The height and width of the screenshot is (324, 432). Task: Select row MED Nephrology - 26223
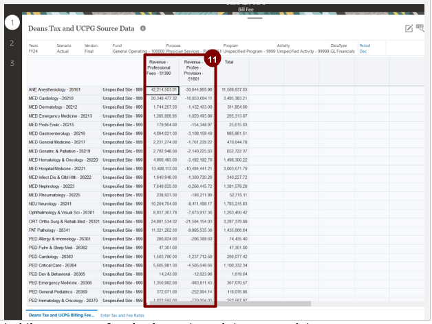(x=52, y=186)
